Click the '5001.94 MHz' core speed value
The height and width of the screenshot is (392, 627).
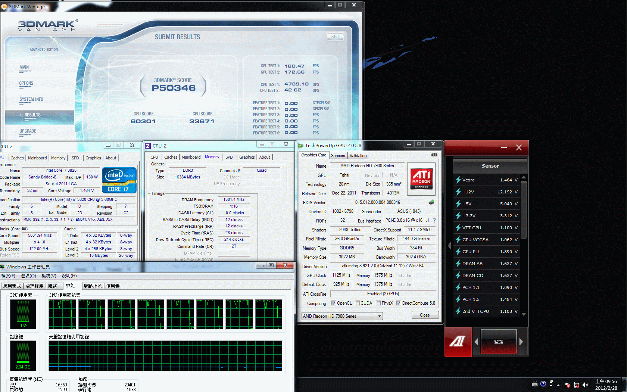pyautogui.click(x=40, y=235)
